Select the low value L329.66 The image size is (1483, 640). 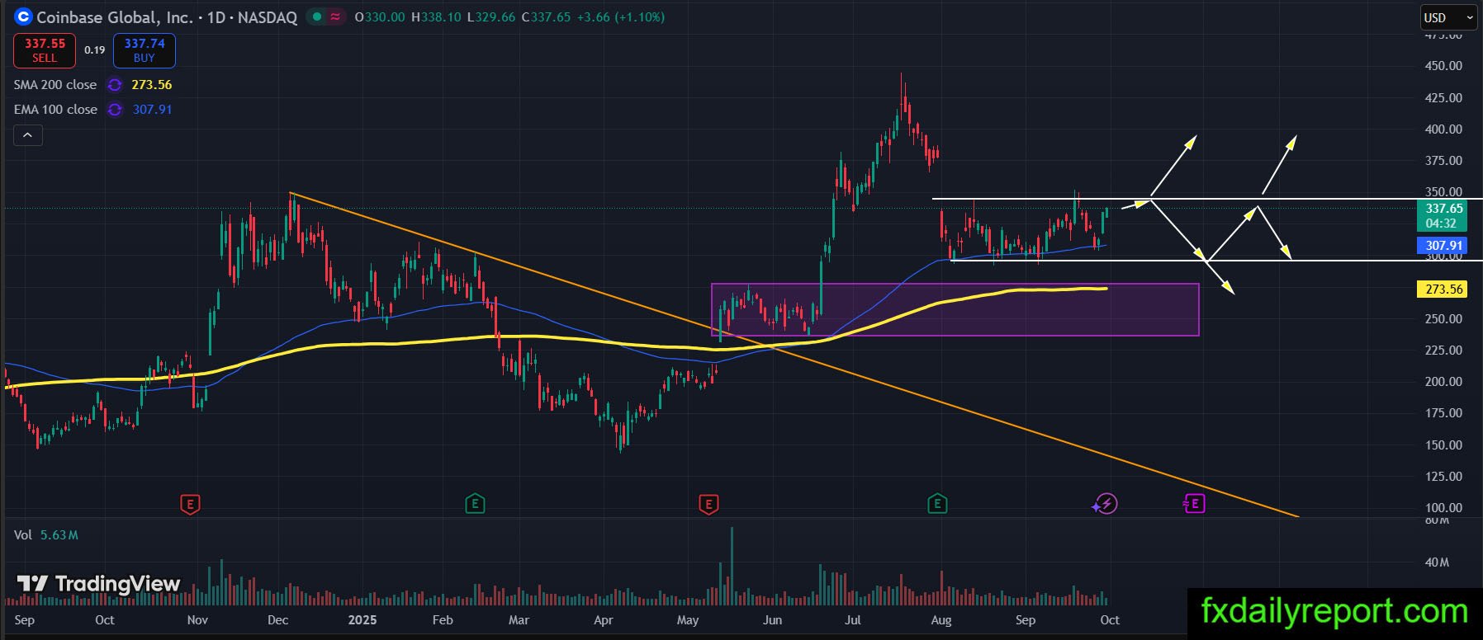click(490, 17)
